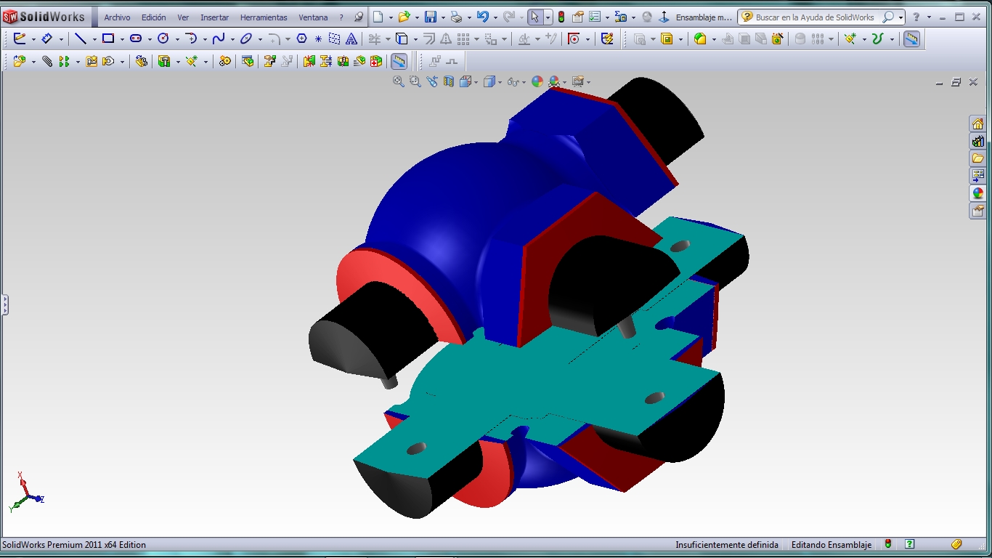Viewport: 992px width, 558px height.
Task: Click the Mate paperclip icon
Action: coord(47,62)
